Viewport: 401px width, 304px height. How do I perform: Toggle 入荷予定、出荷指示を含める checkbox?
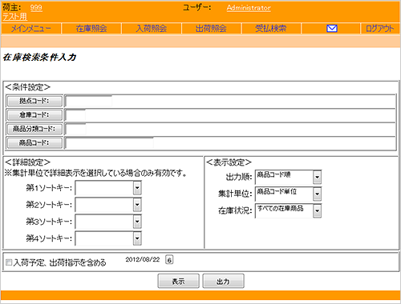[x=9, y=262]
